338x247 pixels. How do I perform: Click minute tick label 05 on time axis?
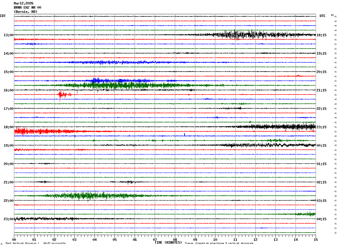[x=115, y=239]
